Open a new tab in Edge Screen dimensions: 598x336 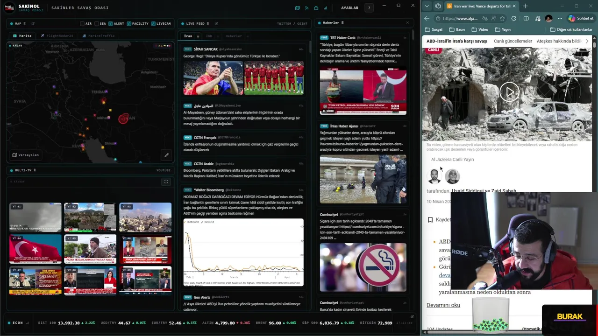(x=525, y=6)
